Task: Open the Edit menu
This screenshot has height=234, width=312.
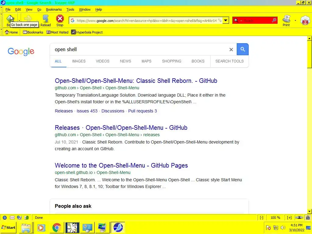Action: coord(18,9)
